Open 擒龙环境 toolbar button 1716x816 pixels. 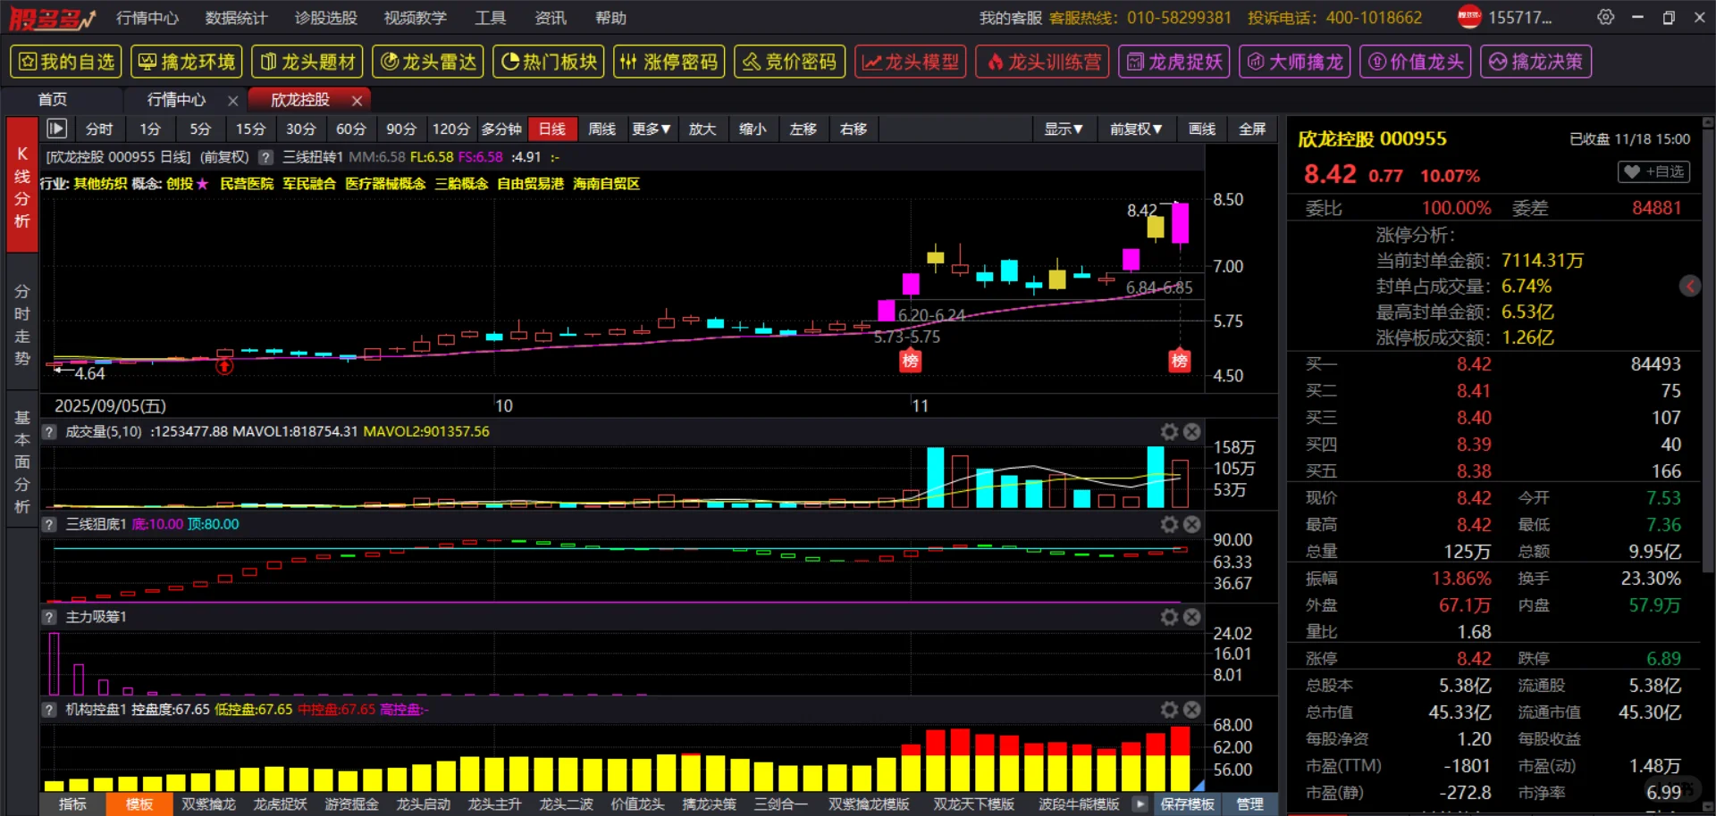[187, 62]
